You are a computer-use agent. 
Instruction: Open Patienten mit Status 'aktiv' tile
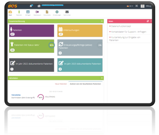click(x=32, y=46)
